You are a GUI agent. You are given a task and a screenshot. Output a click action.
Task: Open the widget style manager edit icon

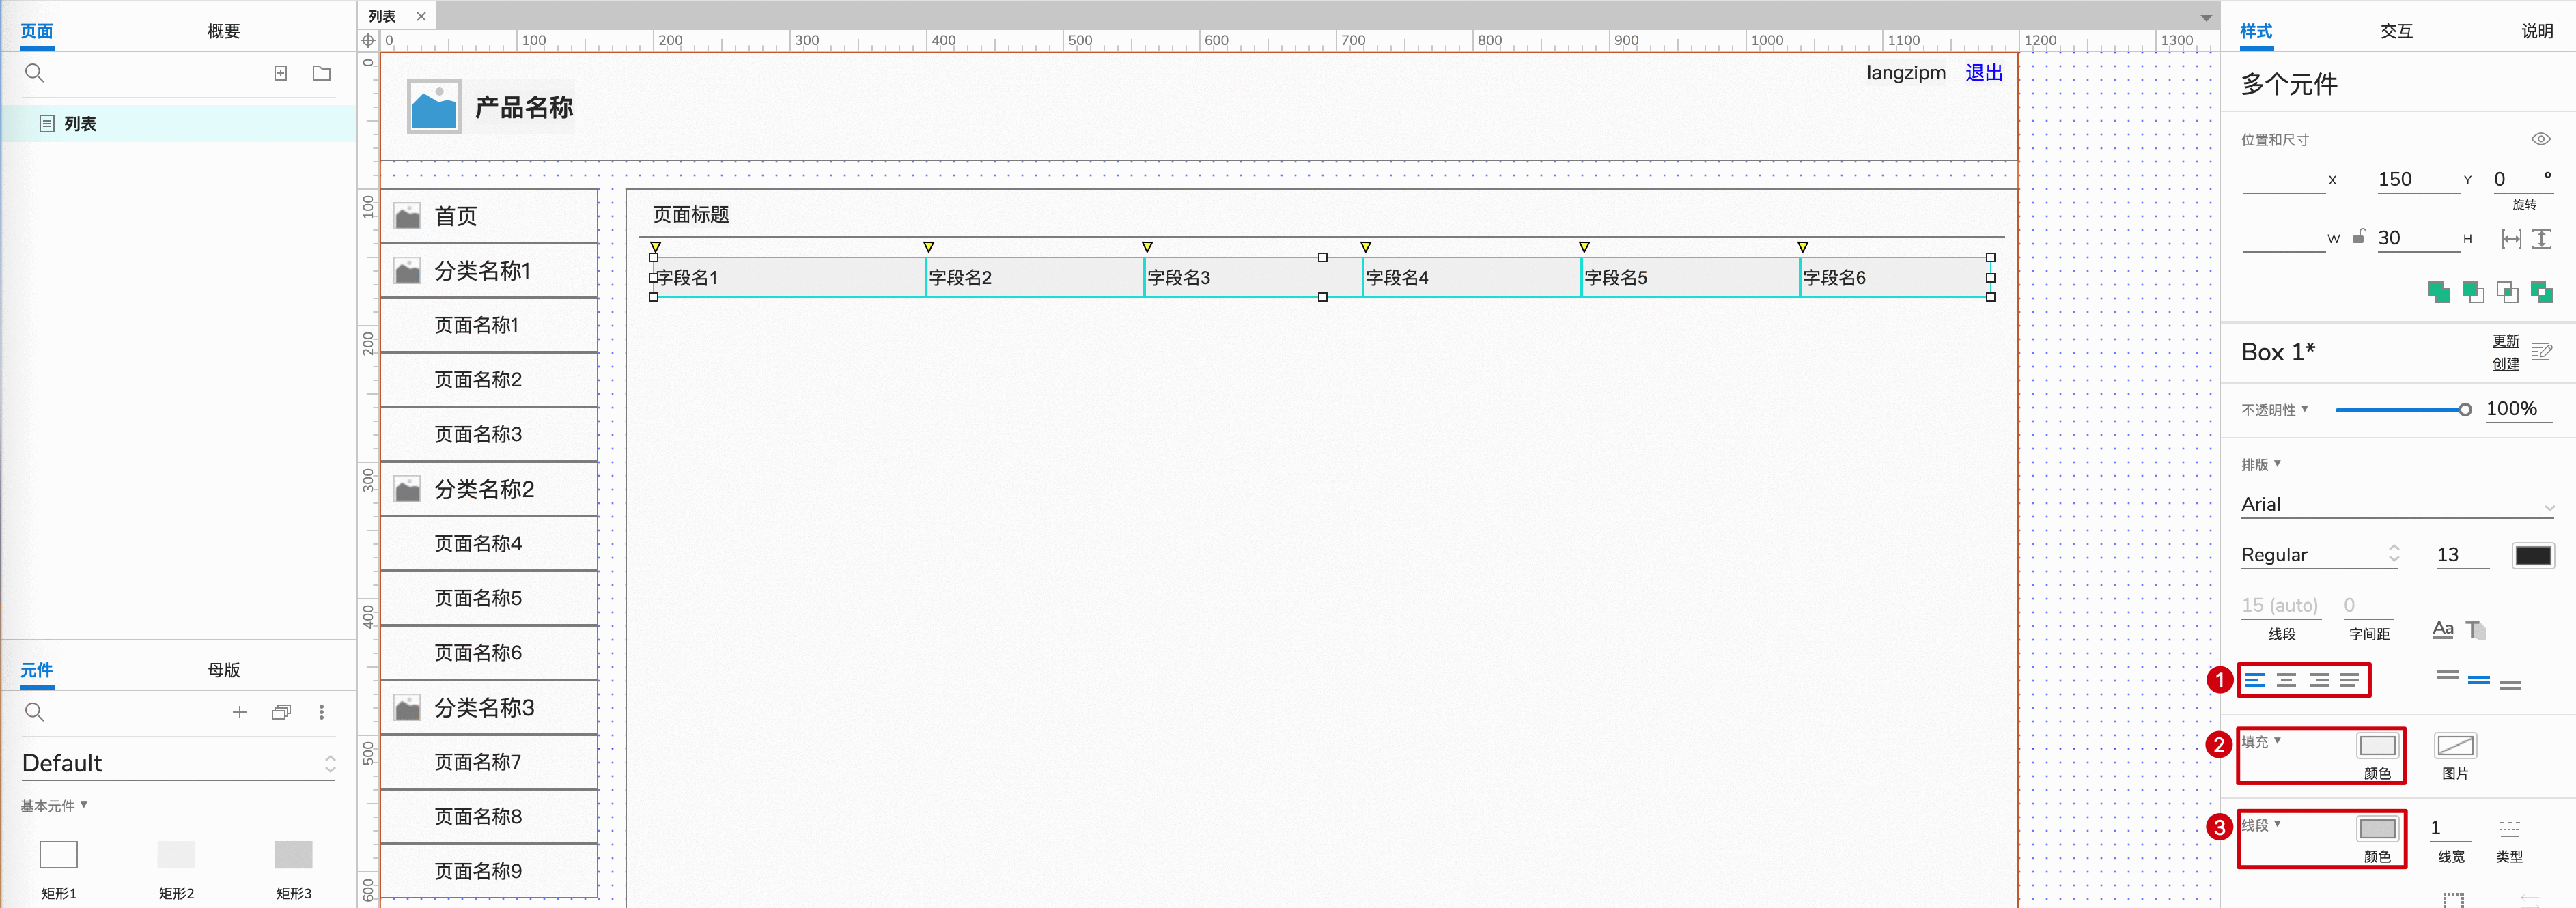click(x=2542, y=352)
